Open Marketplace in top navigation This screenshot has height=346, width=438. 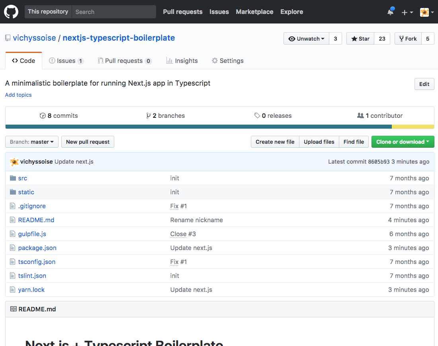tap(254, 12)
